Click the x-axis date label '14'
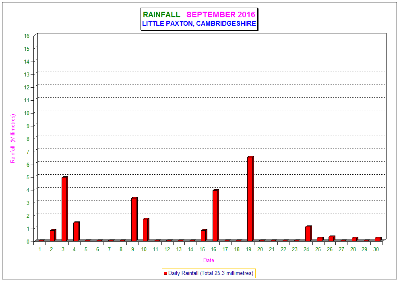Image resolution: width=399 pixels, height=281 pixels. (x=190, y=250)
